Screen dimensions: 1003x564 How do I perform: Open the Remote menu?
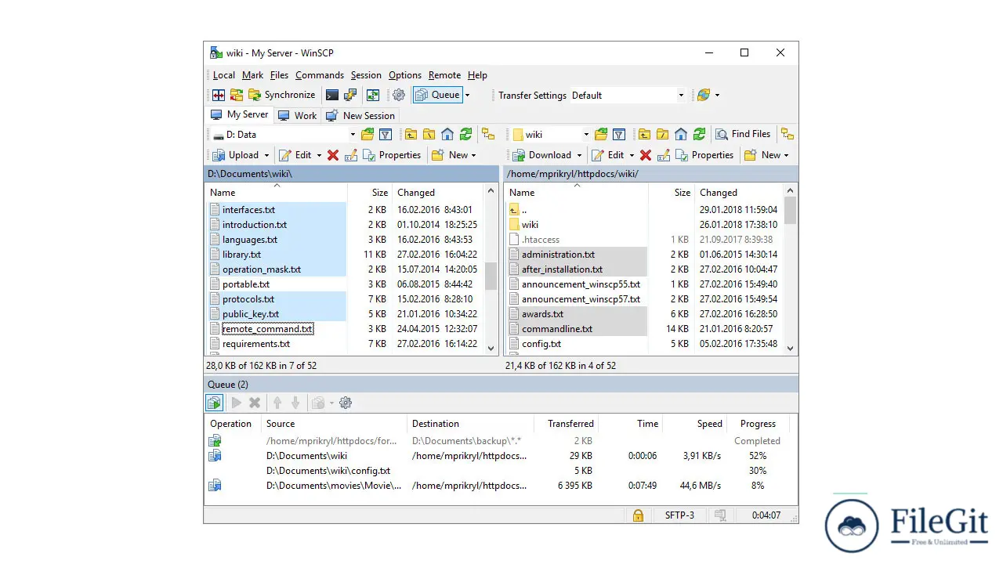444,75
